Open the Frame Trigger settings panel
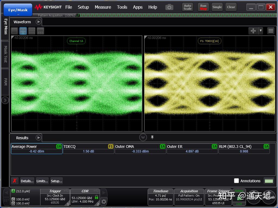The width and height of the screenshot is (278, 208). coord(218,197)
